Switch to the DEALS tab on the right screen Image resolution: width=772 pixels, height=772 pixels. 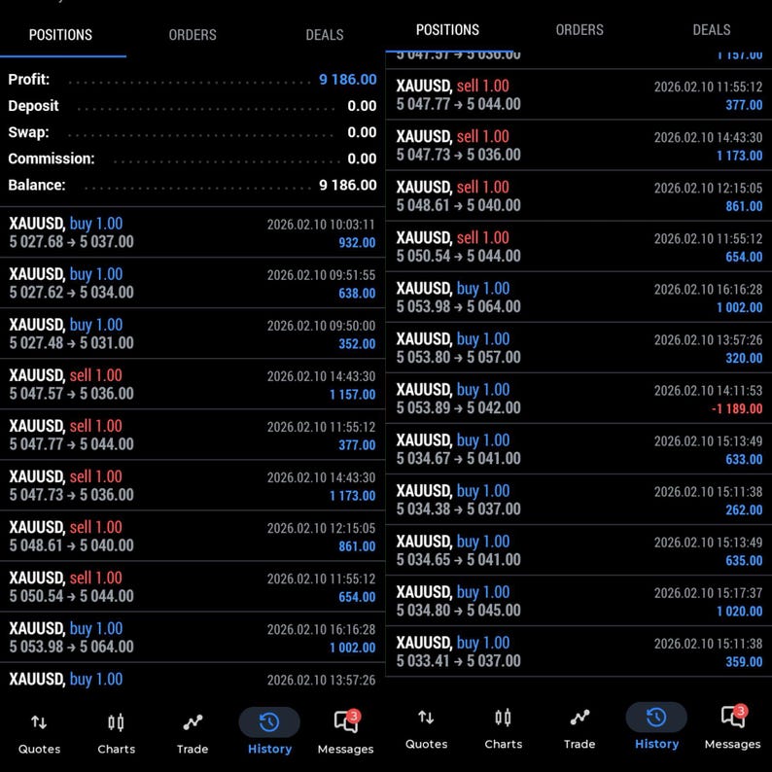[x=712, y=30]
